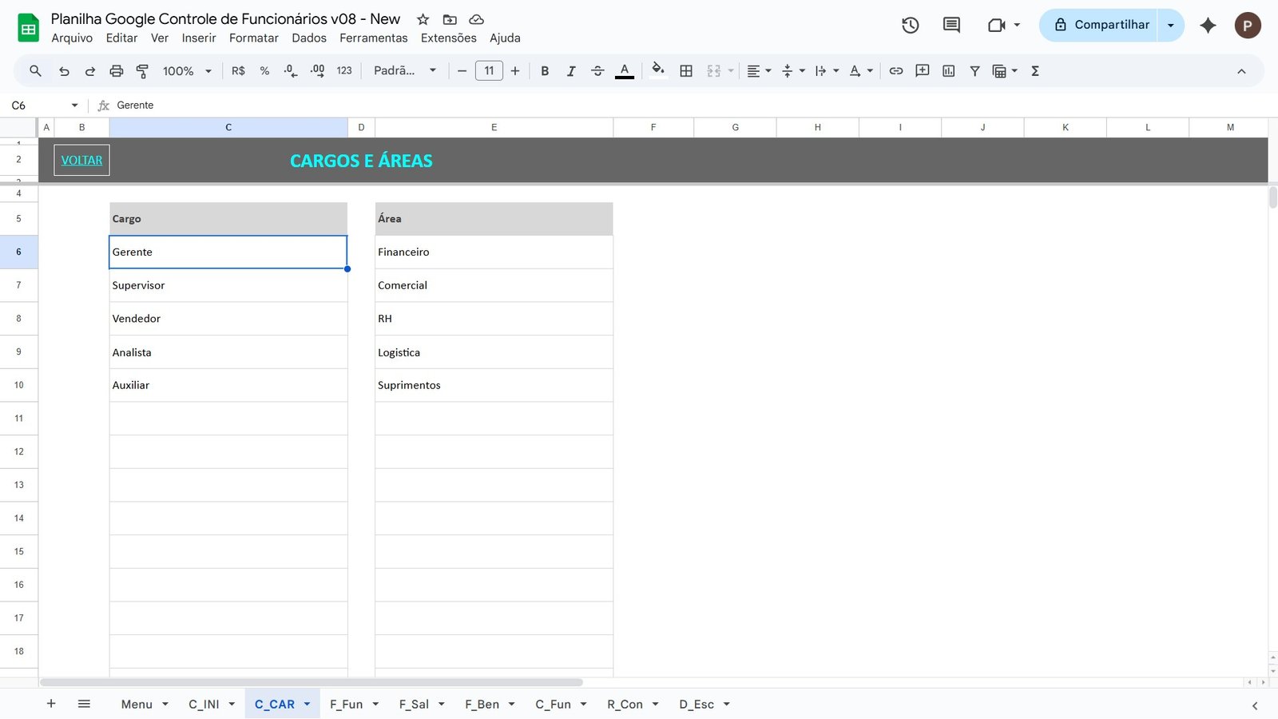Open the Fill color tool

coord(657,70)
